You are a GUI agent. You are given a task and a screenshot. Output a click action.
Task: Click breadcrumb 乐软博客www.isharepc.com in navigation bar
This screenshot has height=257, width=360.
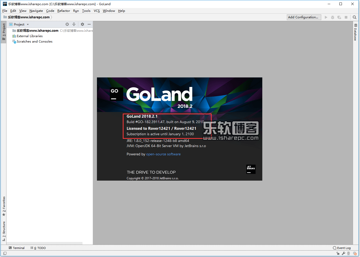[x=29, y=17]
